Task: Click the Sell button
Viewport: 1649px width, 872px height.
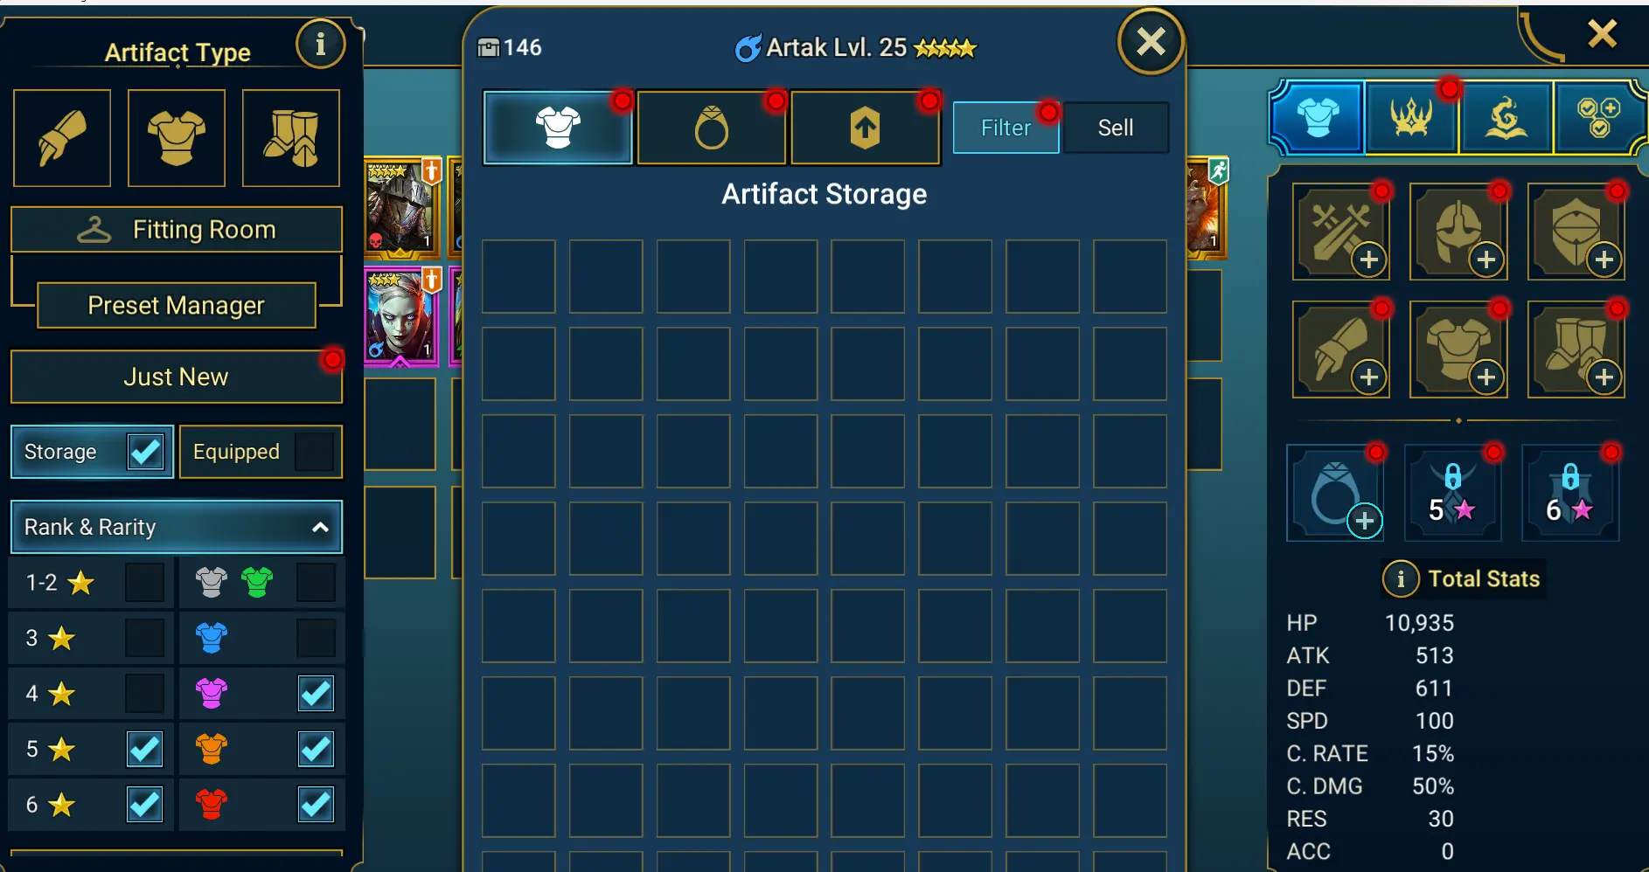Action: pyautogui.click(x=1116, y=128)
